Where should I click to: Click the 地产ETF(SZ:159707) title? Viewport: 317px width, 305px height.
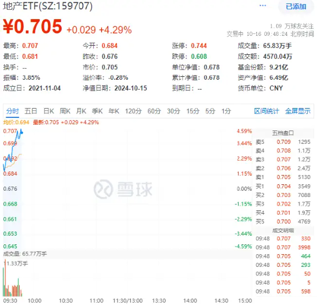point(48,6)
